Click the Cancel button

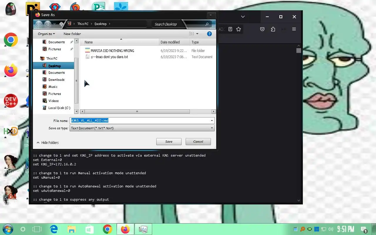(198, 142)
